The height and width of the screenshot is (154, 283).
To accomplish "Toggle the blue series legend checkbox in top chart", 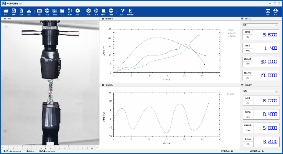I will pyautogui.click(x=229, y=36).
